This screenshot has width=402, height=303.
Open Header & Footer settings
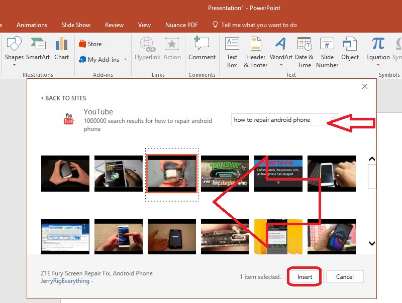tap(256, 52)
